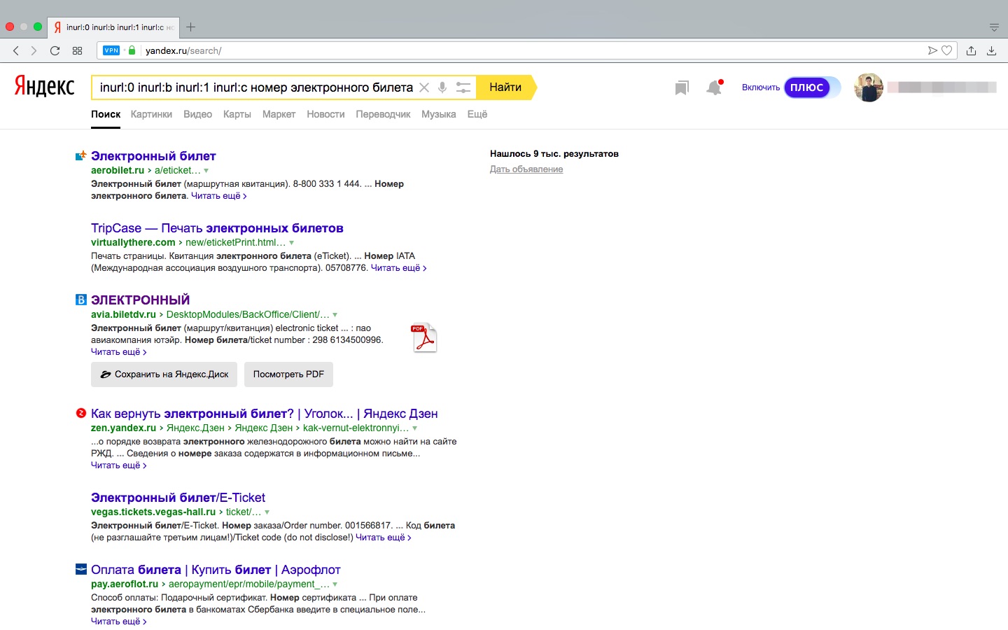The width and height of the screenshot is (1008, 630).
Task: Expand the arrow after avia.biletdv.ru URL
Action: pyautogui.click(x=335, y=315)
